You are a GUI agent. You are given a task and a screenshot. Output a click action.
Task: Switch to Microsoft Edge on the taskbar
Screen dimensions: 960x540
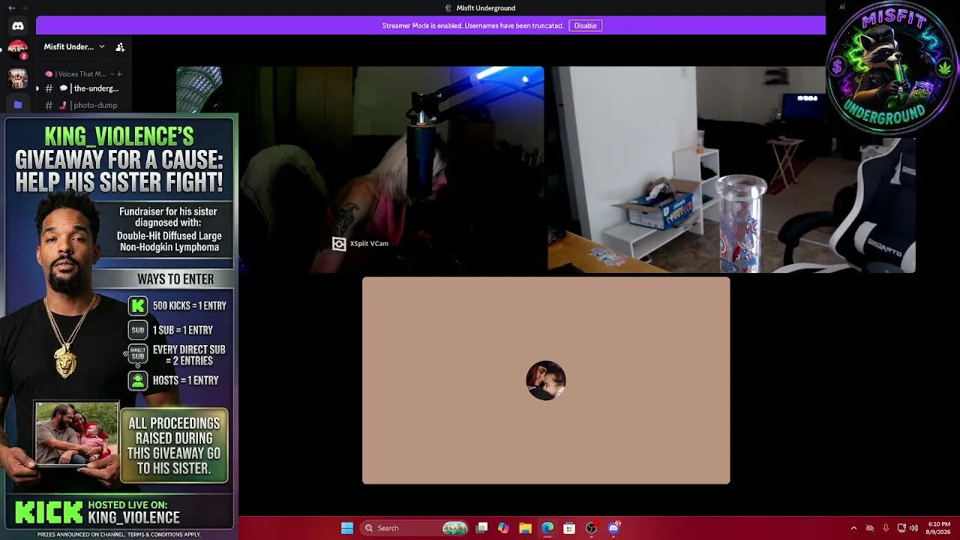[x=547, y=528]
